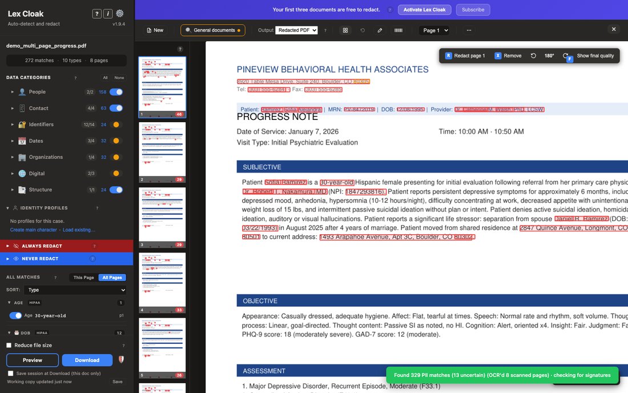
Task: Expand the Contact category arrow
Action: pos(13,108)
